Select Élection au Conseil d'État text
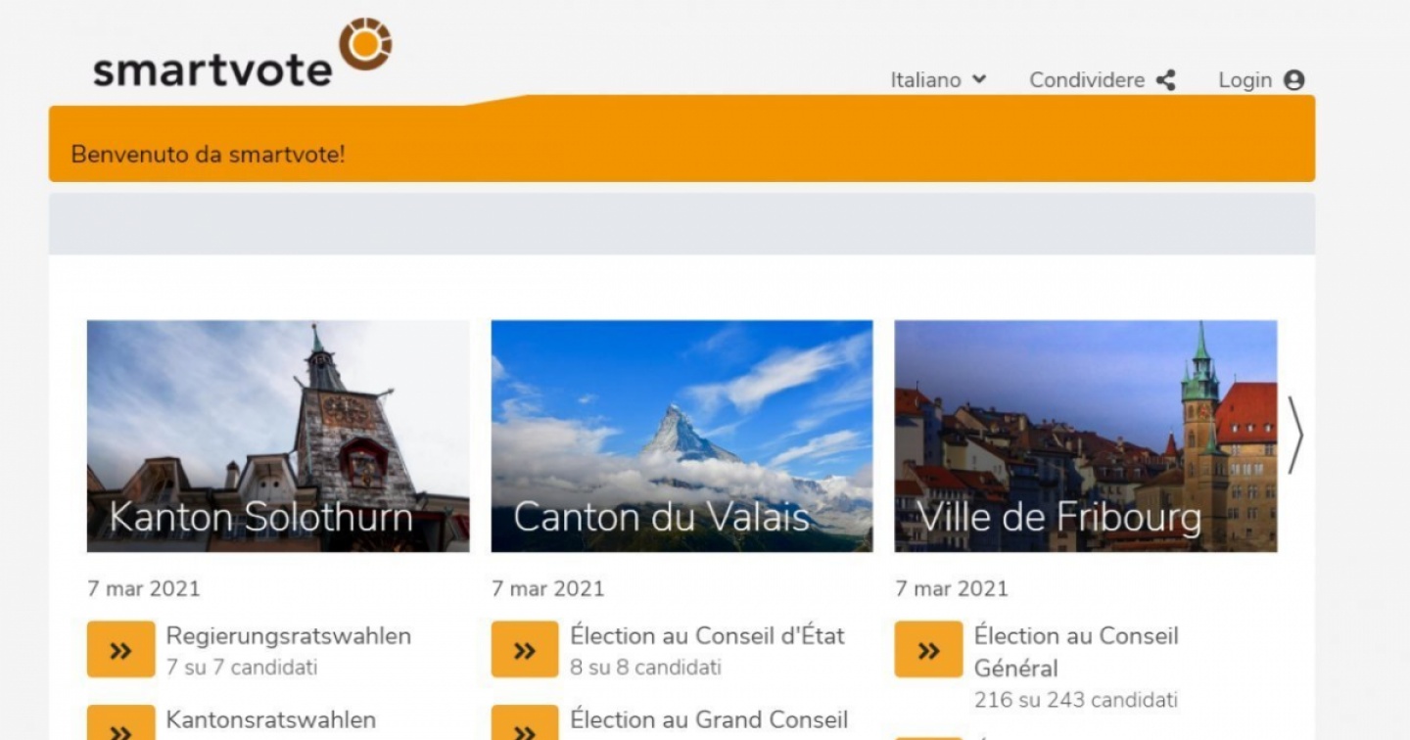This screenshot has height=740, width=1410. click(x=707, y=636)
